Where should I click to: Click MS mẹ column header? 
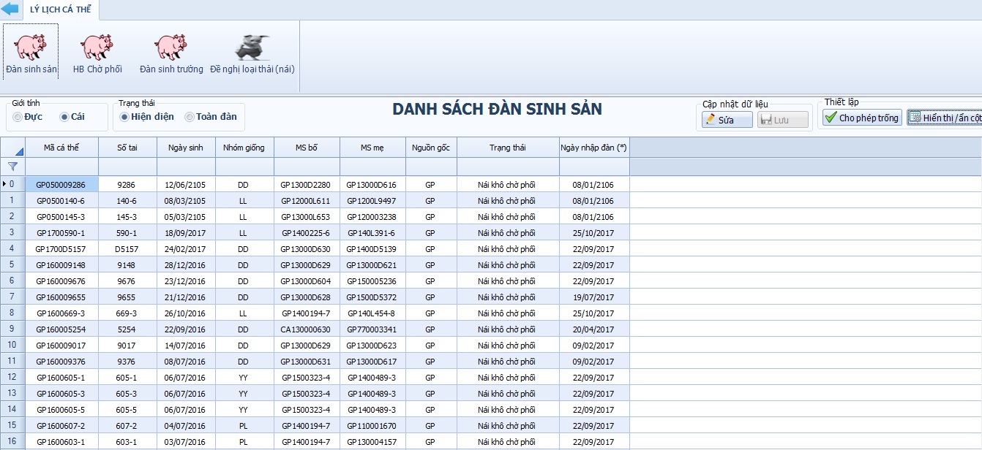click(x=372, y=148)
